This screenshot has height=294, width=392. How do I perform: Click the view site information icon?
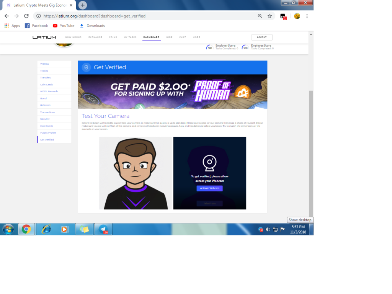point(39,16)
